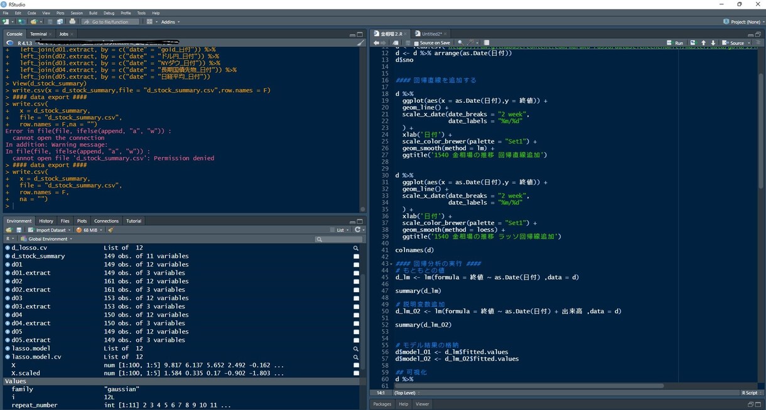Open the Connections tab
This screenshot has width=766, height=410.
[106, 221]
